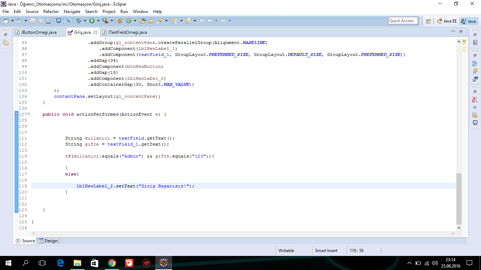Open File Explorer from the taskbar
The width and height of the screenshot is (481, 270).
pos(77,263)
